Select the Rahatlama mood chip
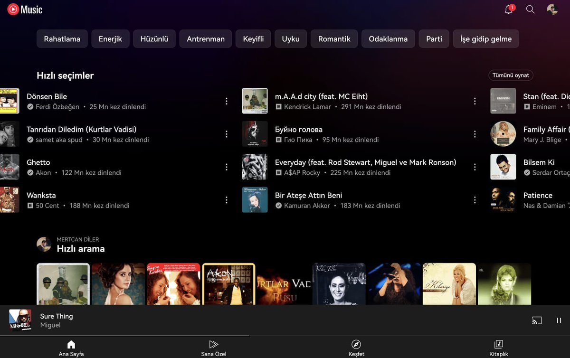The image size is (570, 358). click(x=62, y=39)
